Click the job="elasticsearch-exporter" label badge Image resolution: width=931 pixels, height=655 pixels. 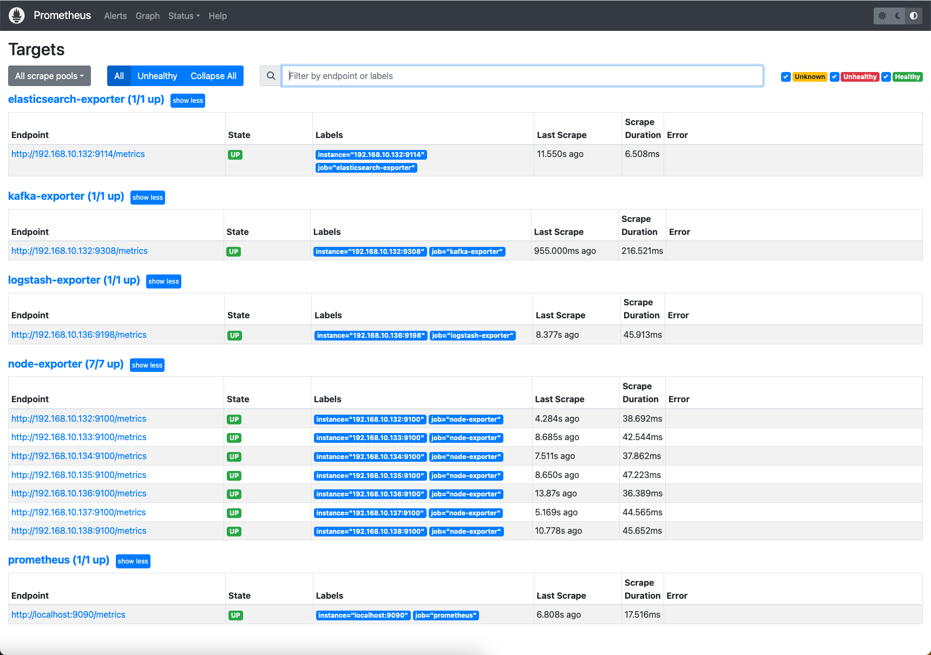pos(366,168)
